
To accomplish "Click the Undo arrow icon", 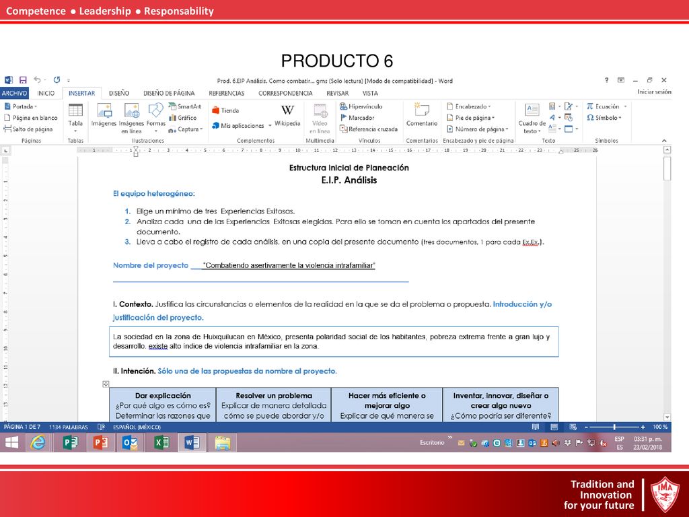I will point(38,80).
